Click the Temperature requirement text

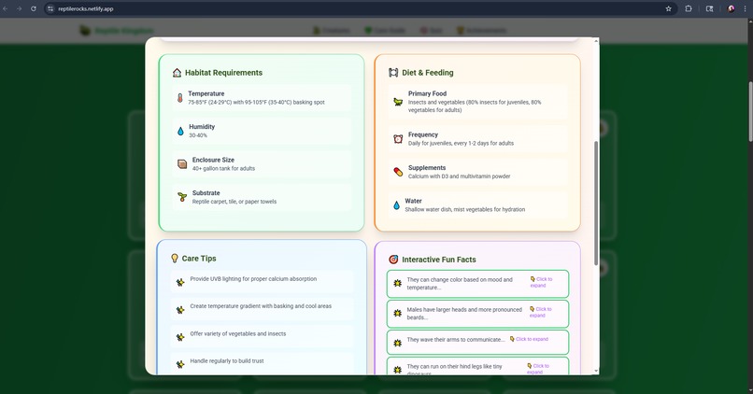pyautogui.click(x=256, y=102)
